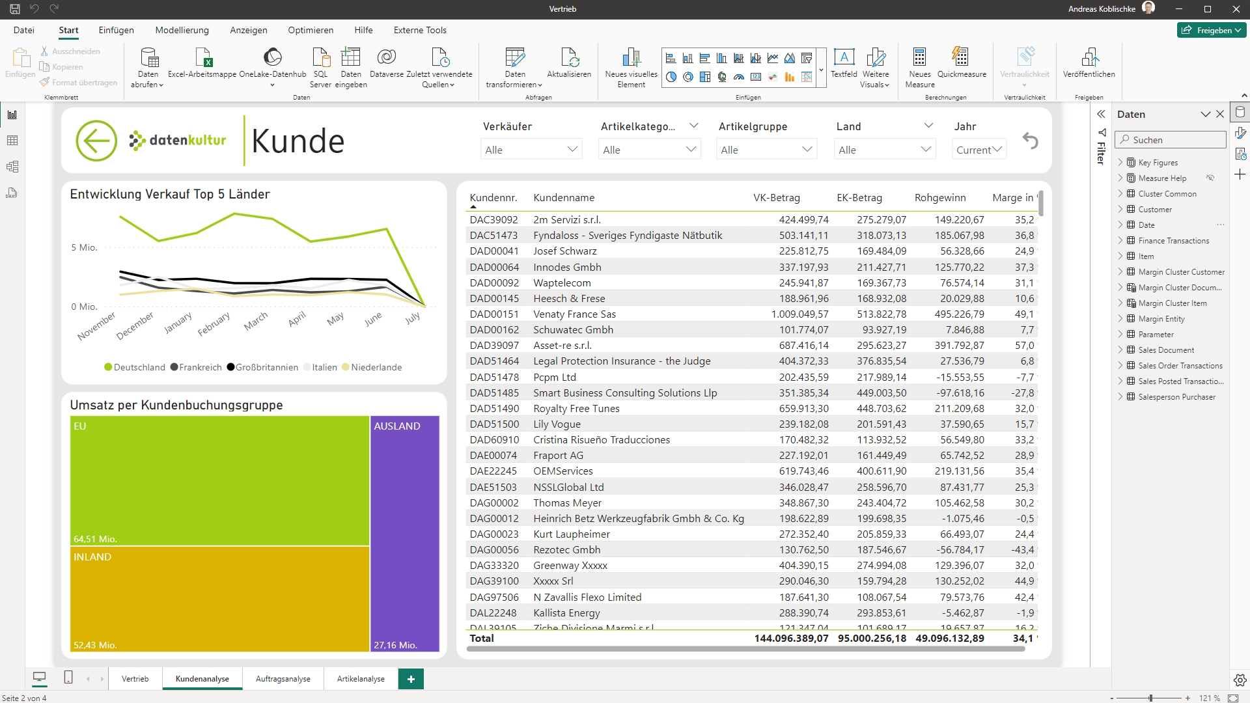
Task: Open the Modellierung ribbon tab
Action: [x=182, y=30]
